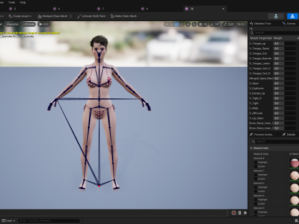The image size is (299, 224).
Task: Open the Create Asset dropdown
Action: (x=20, y=16)
